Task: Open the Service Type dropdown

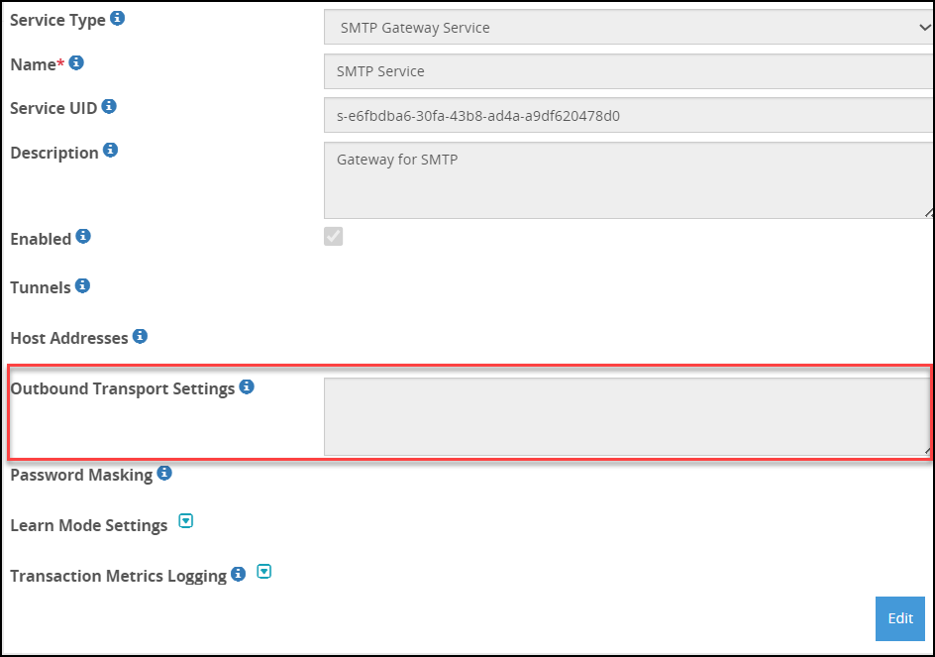Action: (629, 27)
